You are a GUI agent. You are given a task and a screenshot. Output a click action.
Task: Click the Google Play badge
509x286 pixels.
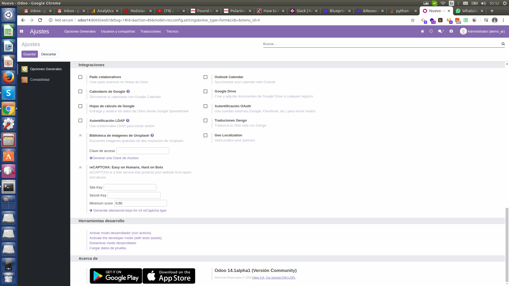(x=116, y=276)
